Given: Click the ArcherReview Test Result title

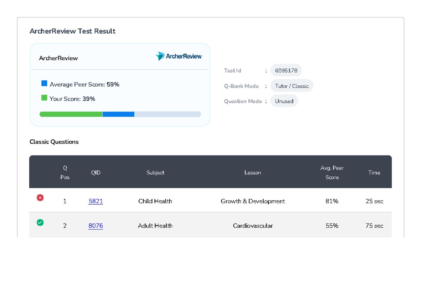Looking at the screenshot, I should (x=73, y=31).
